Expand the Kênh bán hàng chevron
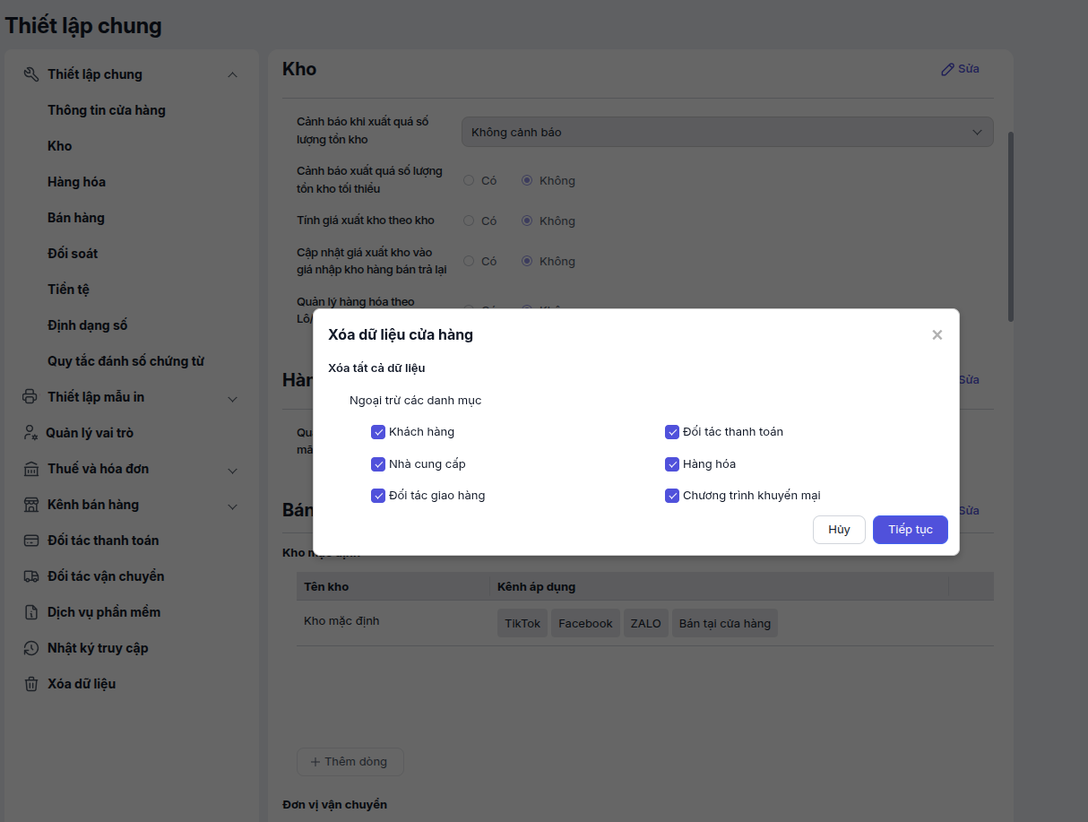The image size is (1088, 822). (x=232, y=506)
